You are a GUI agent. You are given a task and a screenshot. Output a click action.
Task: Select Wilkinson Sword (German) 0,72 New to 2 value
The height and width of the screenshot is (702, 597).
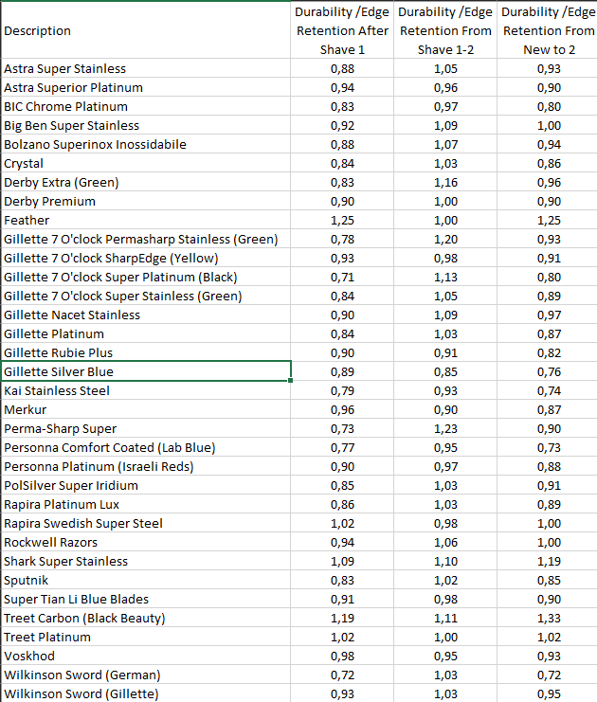548,675
